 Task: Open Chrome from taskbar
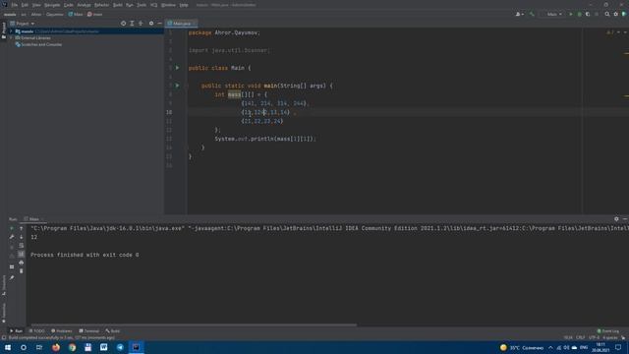click(x=72, y=347)
